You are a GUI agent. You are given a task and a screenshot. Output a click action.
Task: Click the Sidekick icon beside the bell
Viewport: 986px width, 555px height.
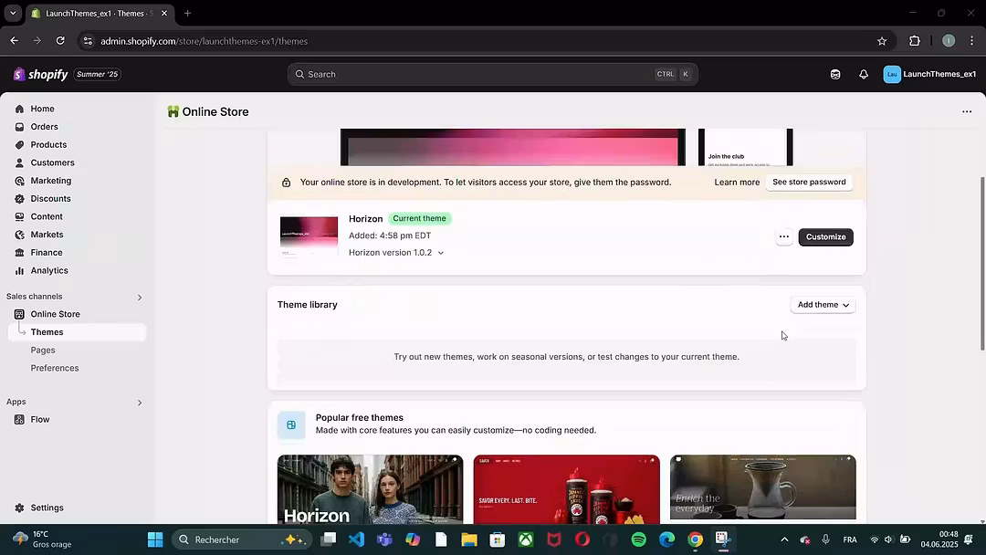pos(835,74)
